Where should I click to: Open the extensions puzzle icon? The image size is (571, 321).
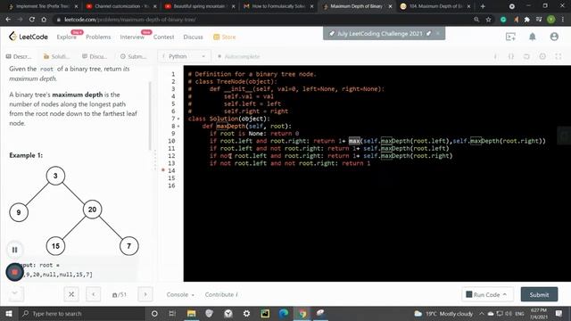tap(526, 20)
